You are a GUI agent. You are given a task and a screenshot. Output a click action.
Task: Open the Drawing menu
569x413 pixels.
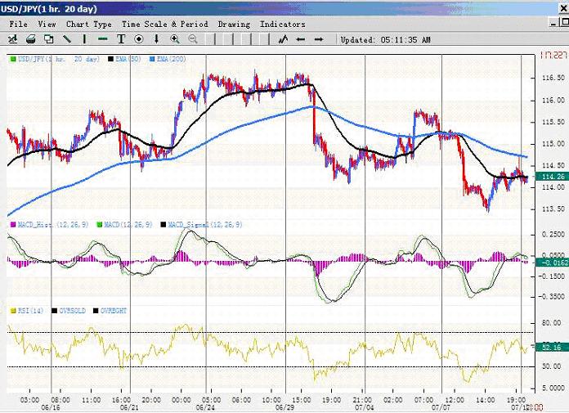point(234,25)
